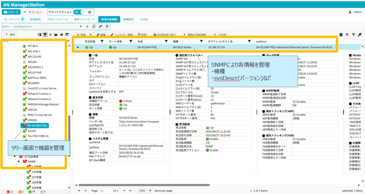Click the add tree plus icon
The height and width of the screenshot is (194, 365).
click(87, 26)
